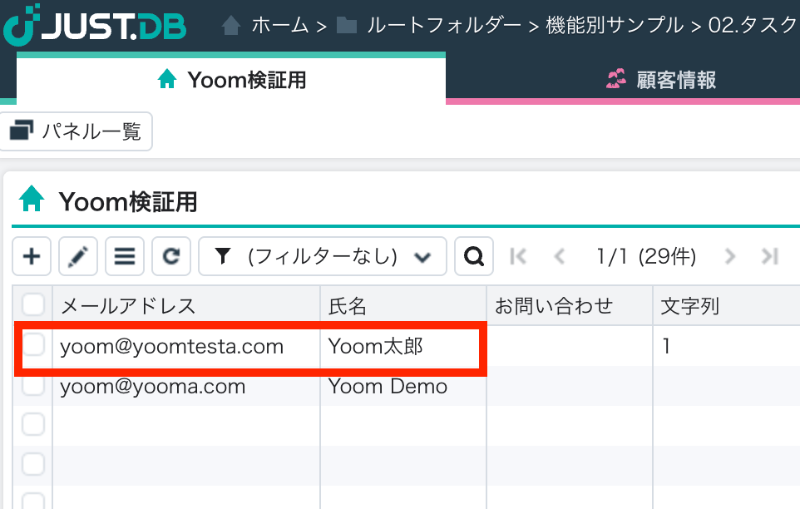
Task: Sort by お問い合わせ column header
Action: click(570, 306)
